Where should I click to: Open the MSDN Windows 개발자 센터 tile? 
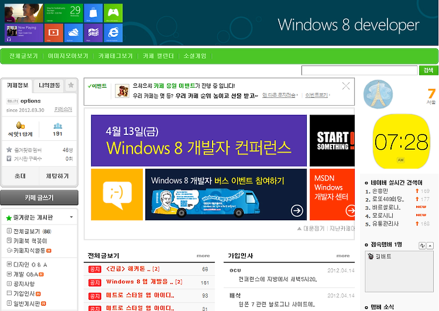(332, 194)
